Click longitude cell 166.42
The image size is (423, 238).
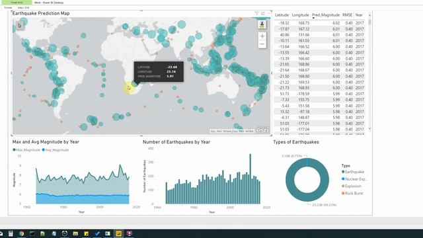click(x=304, y=53)
